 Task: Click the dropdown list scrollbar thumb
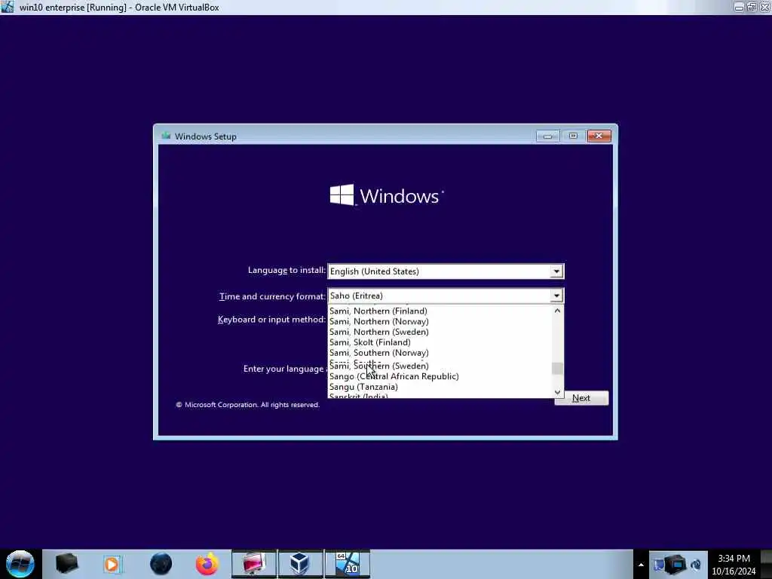pyautogui.click(x=557, y=368)
